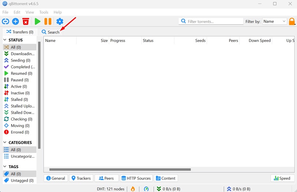
Task: Click the orange lock UI icon
Action: [x=292, y=22]
